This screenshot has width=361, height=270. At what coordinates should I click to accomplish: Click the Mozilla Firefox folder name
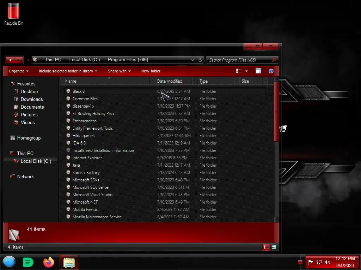click(85, 210)
